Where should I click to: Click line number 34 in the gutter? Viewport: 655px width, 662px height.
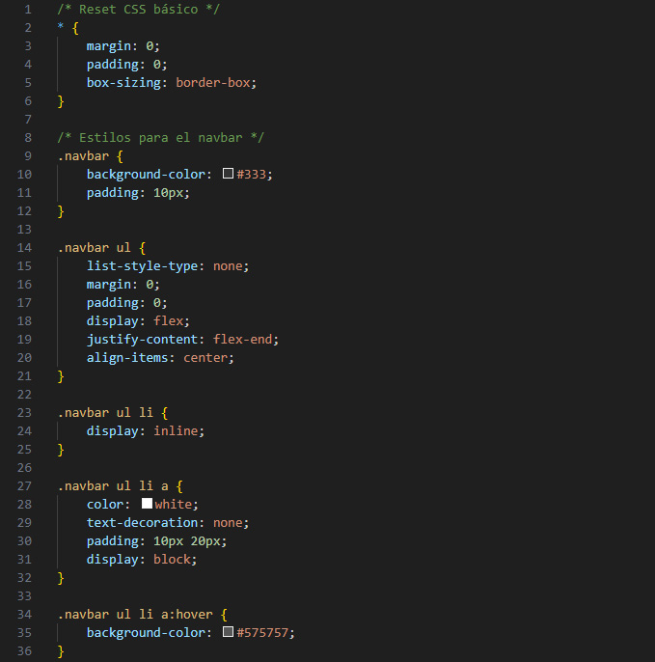coord(24,615)
